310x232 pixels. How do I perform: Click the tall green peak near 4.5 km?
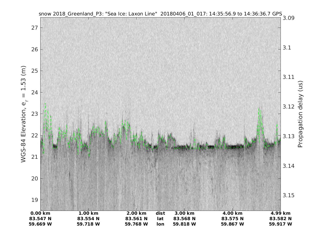[259, 110]
